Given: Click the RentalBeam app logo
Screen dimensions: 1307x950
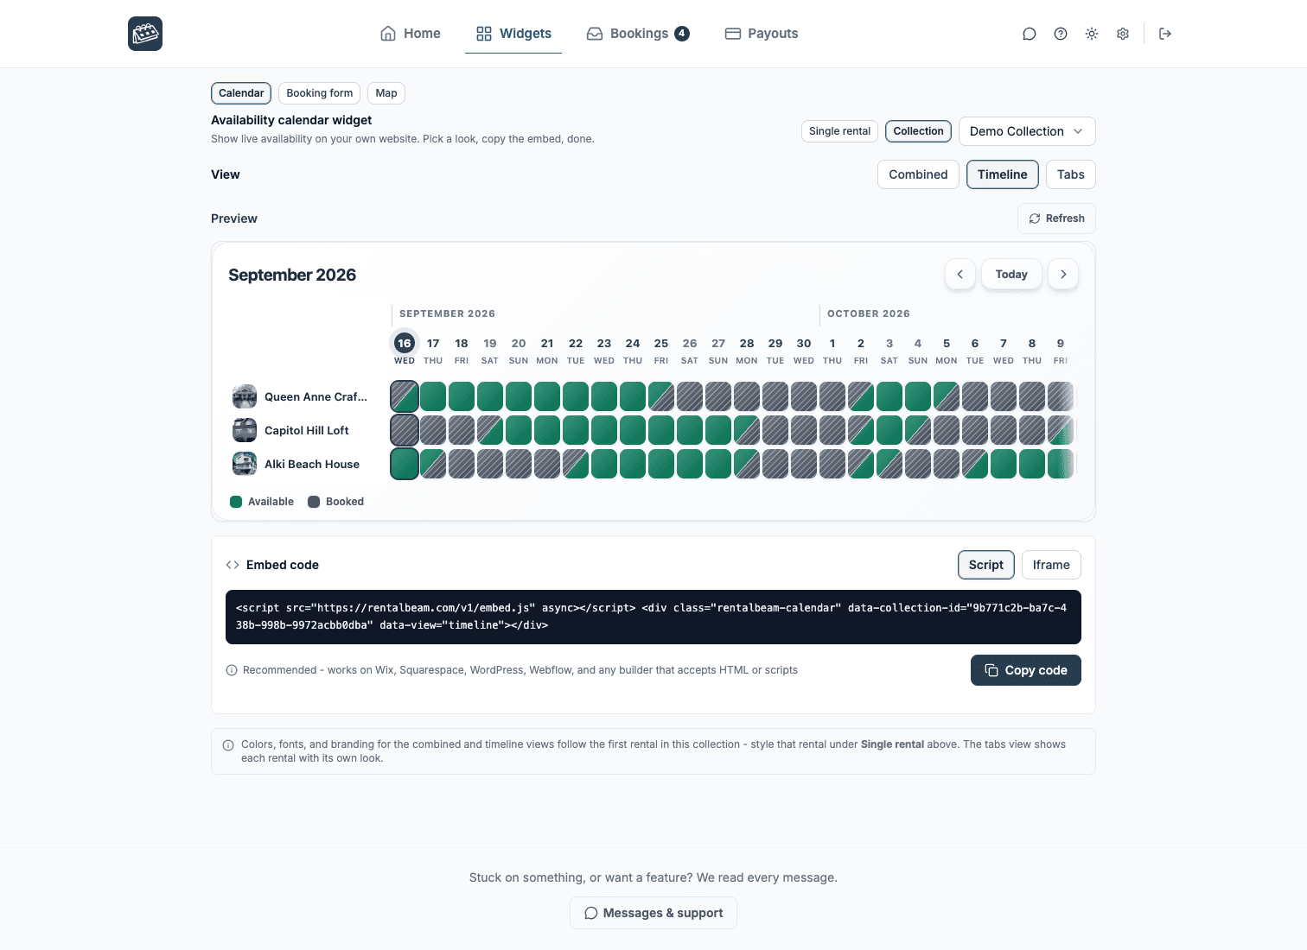Looking at the screenshot, I should point(145,34).
